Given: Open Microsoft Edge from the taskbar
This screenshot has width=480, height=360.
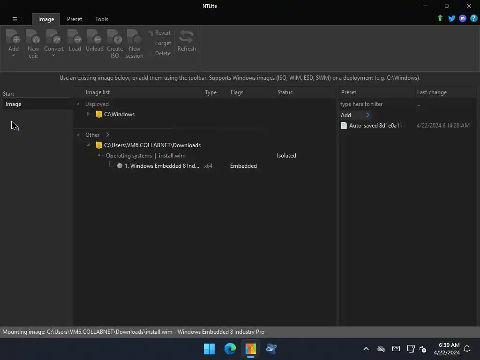Looking at the screenshot, I should [230, 349].
